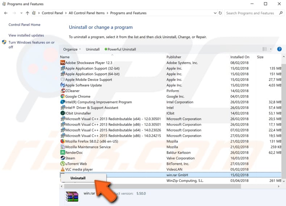Screen dimensions: 286x206
Task: Click the horizontal scrollbar right arrow
Action: [278, 186]
